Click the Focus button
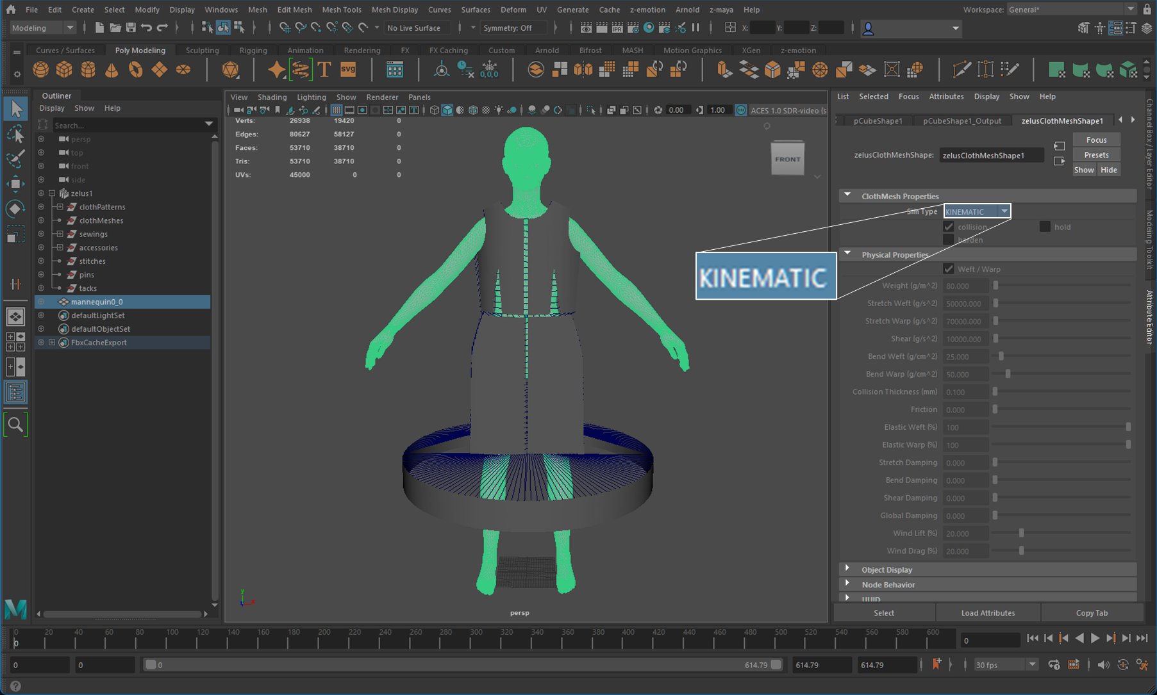Screen dimensions: 1157x695 [1096, 140]
